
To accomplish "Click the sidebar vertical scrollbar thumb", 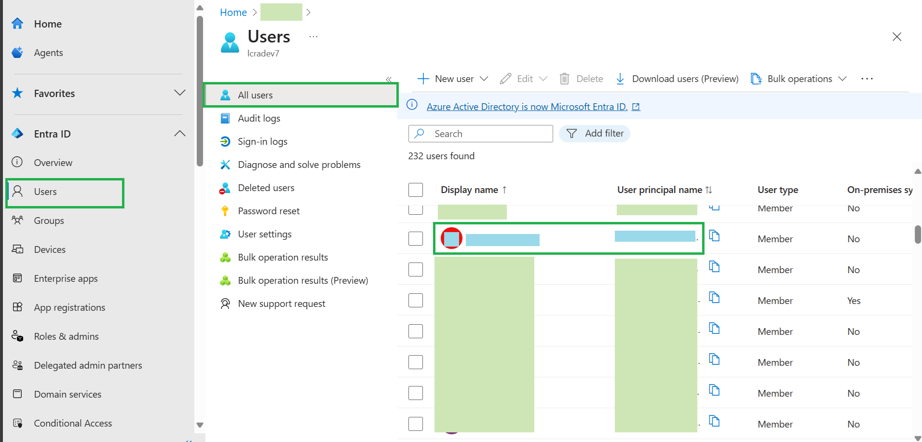I will click(x=200, y=91).
